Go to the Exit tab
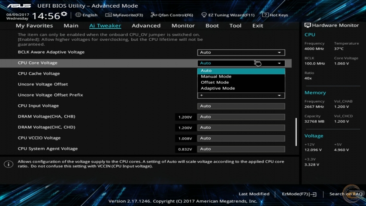366x206 pixels. [x=257, y=26]
